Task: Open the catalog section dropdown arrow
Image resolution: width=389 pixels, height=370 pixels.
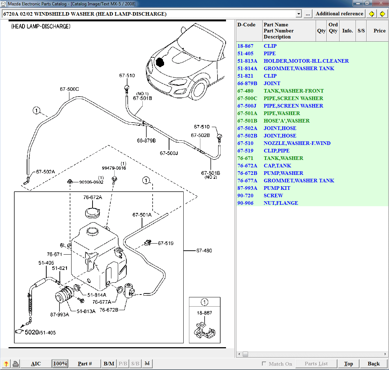Action: click(299, 14)
